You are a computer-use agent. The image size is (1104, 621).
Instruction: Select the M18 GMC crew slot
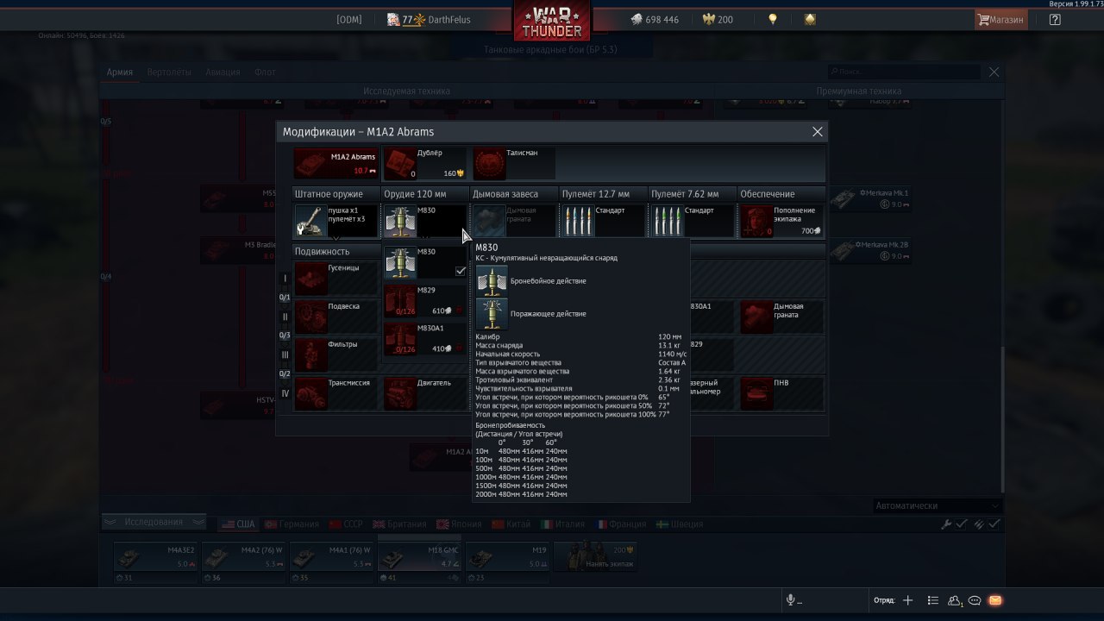420,557
